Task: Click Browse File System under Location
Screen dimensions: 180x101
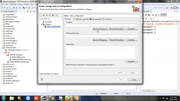Action: pyautogui.click(x=117, y=29)
